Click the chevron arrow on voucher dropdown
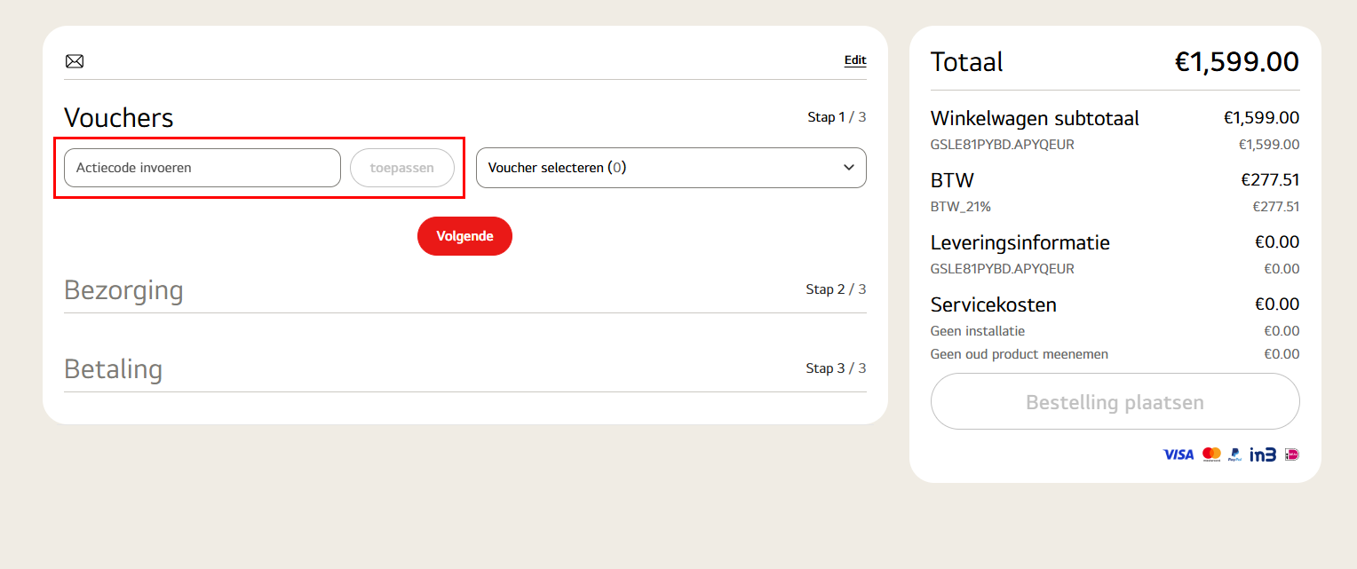 849,168
